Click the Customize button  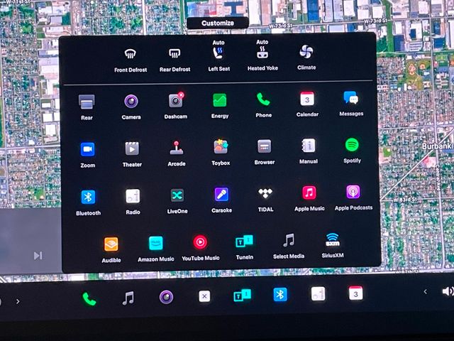click(217, 23)
